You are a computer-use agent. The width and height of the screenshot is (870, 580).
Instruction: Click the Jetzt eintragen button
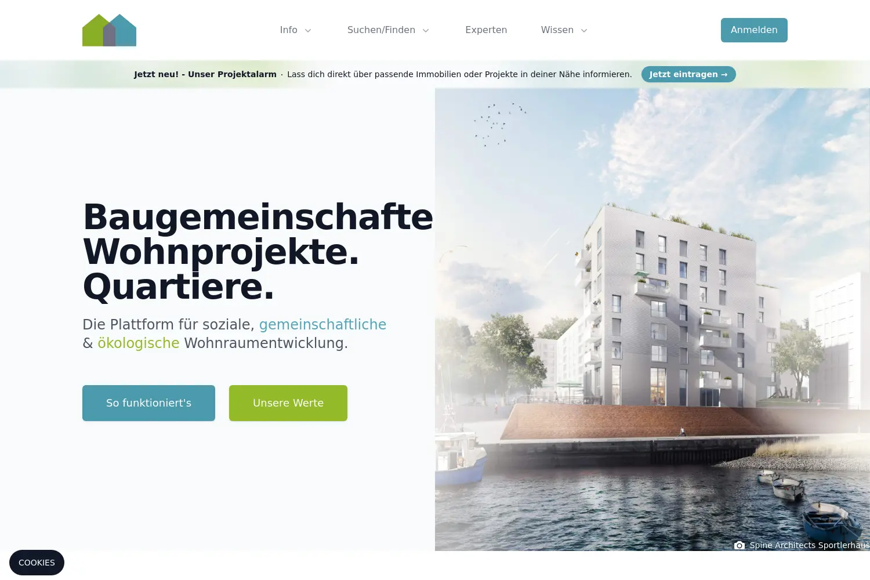688,74
